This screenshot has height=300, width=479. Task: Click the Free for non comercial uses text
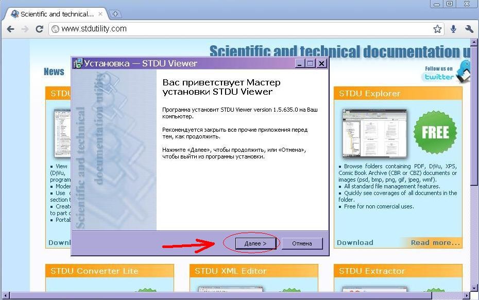(379, 206)
